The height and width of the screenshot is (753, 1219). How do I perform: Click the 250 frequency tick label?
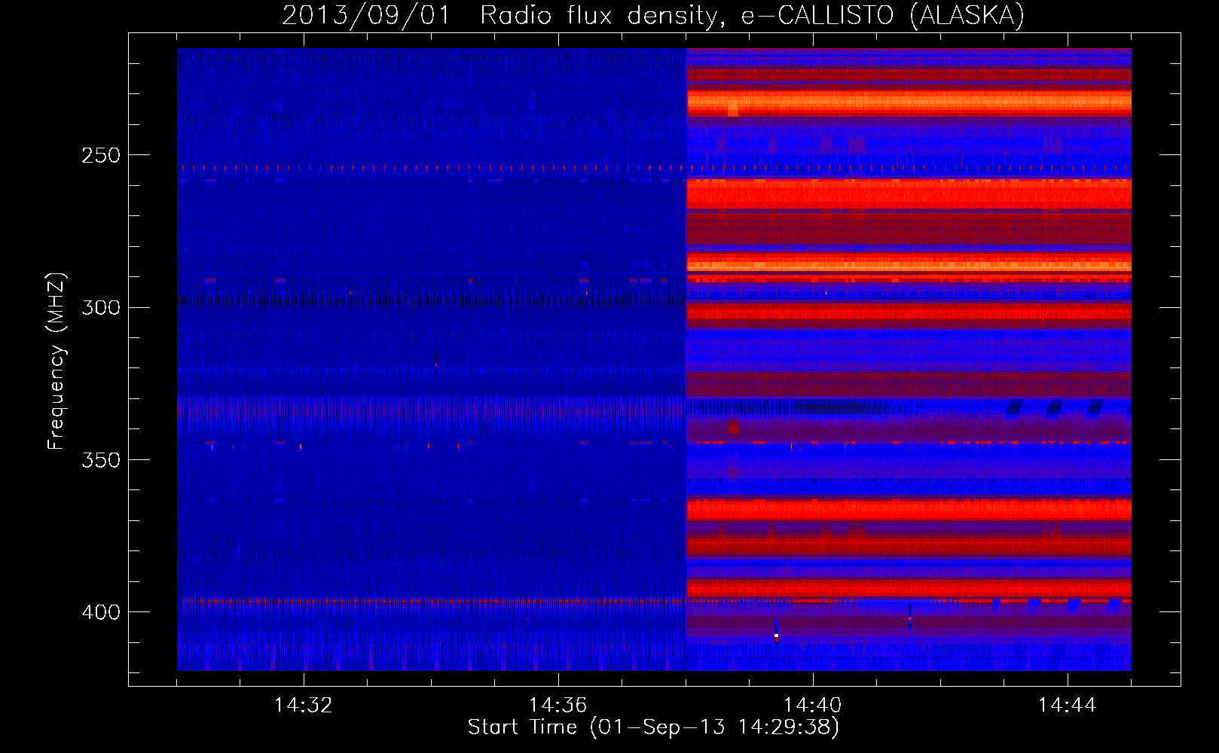point(101,155)
